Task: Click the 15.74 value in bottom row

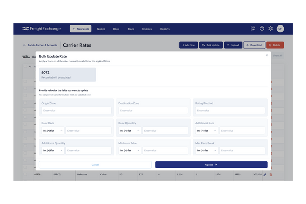Action: (218, 174)
